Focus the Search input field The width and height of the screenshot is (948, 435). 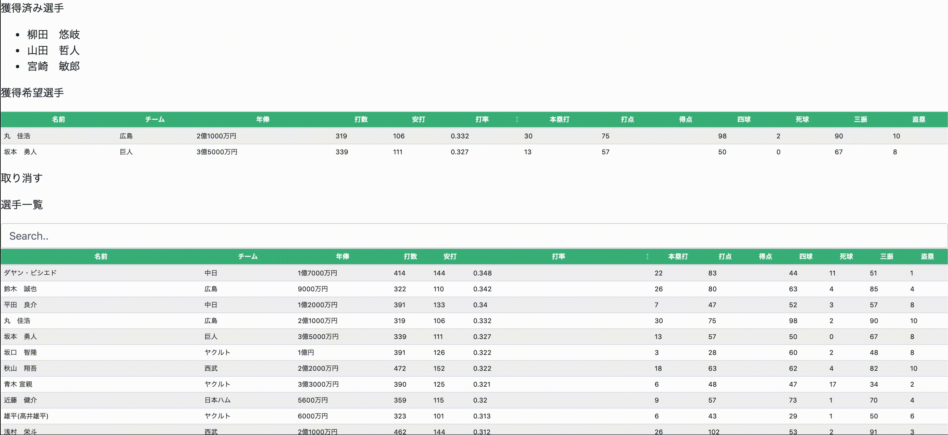[473, 236]
